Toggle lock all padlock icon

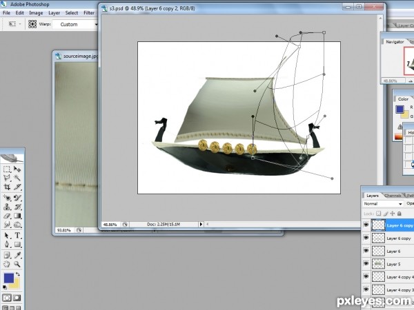pos(400,214)
